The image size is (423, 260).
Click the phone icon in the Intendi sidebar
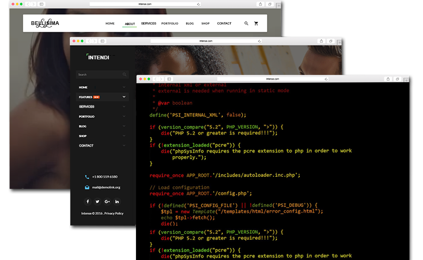(87, 177)
